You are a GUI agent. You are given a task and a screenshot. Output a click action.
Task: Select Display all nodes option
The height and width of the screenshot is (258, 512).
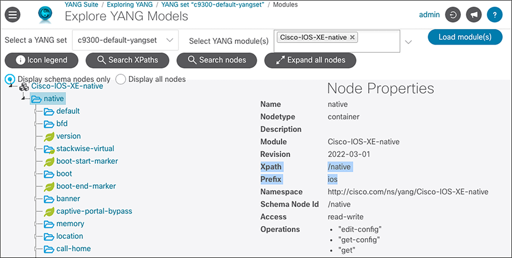(x=121, y=79)
